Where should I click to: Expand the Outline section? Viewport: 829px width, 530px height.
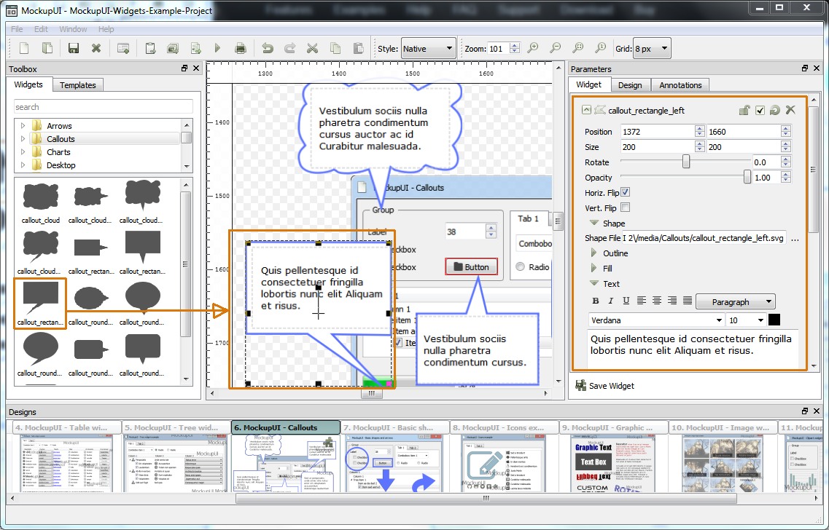pos(594,253)
